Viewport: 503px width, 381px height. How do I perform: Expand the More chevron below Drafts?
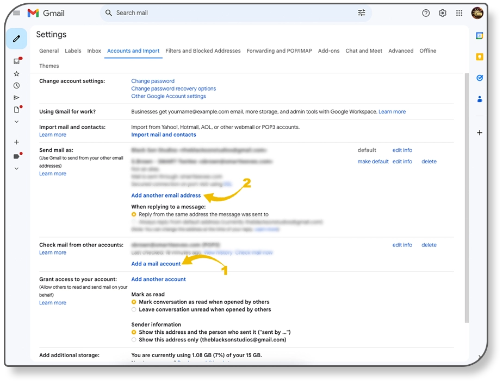click(x=16, y=122)
